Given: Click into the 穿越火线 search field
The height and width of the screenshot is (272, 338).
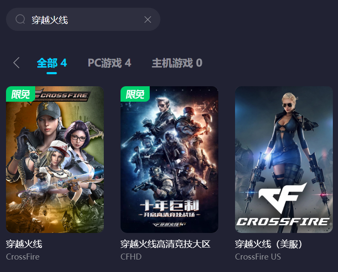Looking at the screenshot, I should (x=83, y=19).
